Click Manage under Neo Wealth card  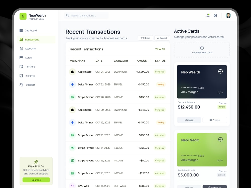(x=189, y=120)
